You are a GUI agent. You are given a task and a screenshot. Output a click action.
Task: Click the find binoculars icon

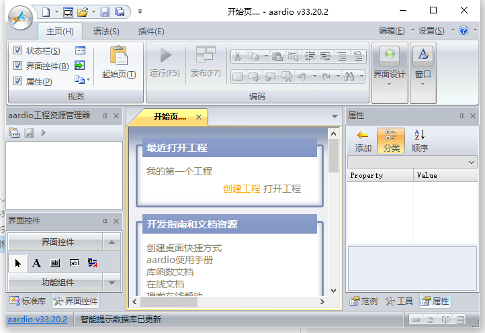pos(349,77)
